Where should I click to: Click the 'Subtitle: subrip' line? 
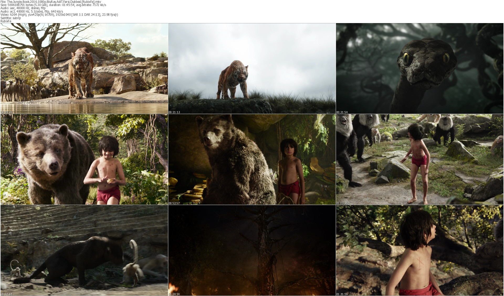[11, 18]
